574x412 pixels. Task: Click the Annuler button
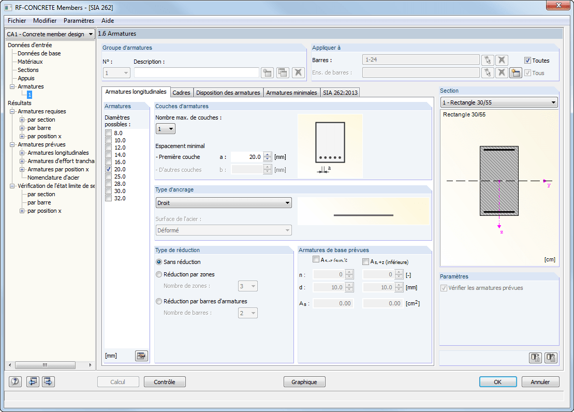point(540,382)
